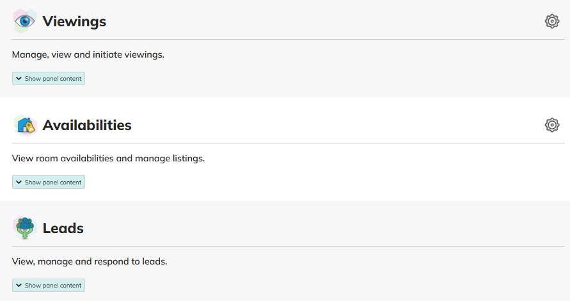Click chevron arrow in Availabilities panel button

[19, 183]
